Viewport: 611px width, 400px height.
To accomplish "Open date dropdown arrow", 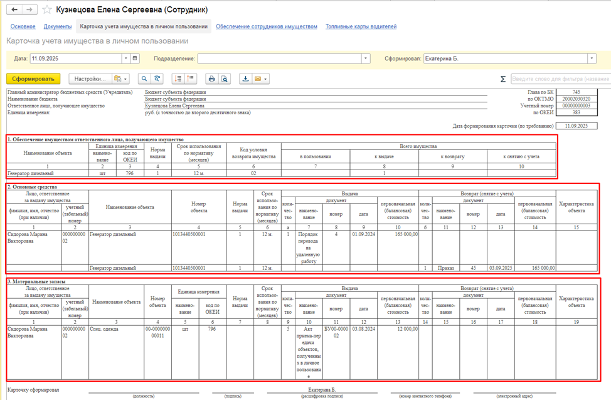I will click(126, 58).
